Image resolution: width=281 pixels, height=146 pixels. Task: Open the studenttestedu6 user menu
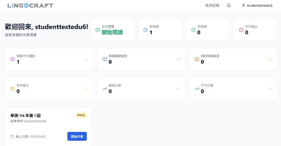(x=257, y=6)
